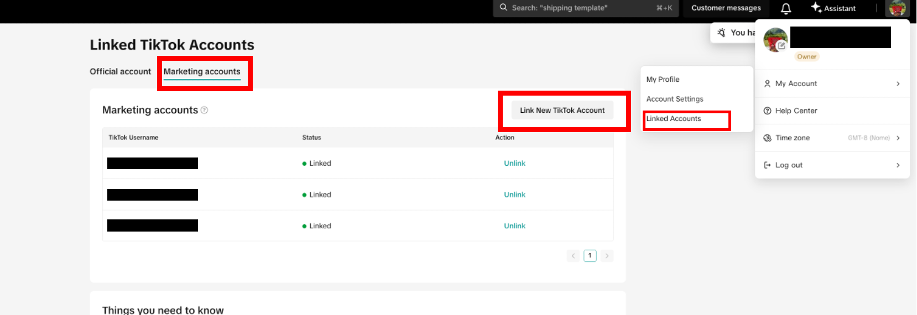
Task: Expand the Time zone chevron
Action: pyautogui.click(x=898, y=138)
